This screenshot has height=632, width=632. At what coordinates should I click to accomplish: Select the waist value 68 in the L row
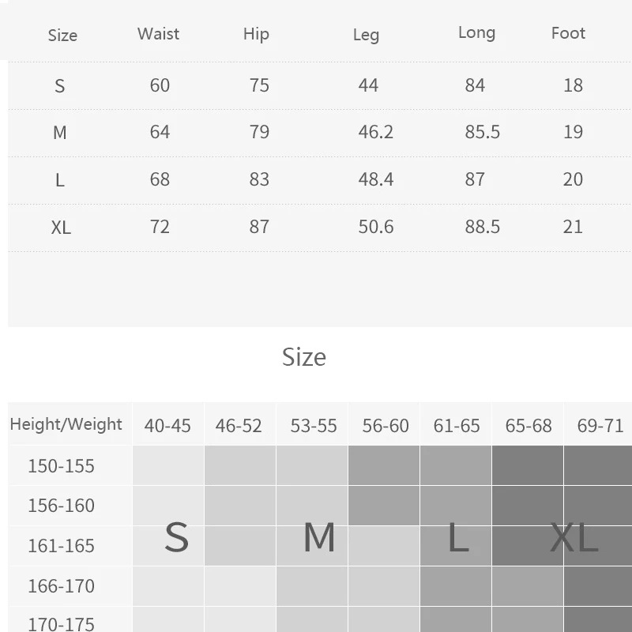pyautogui.click(x=160, y=179)
